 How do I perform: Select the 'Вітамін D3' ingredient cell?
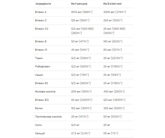[x=42, y=28]
